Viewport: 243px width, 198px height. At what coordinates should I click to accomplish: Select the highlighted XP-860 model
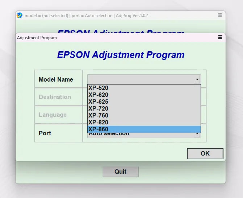144,129
